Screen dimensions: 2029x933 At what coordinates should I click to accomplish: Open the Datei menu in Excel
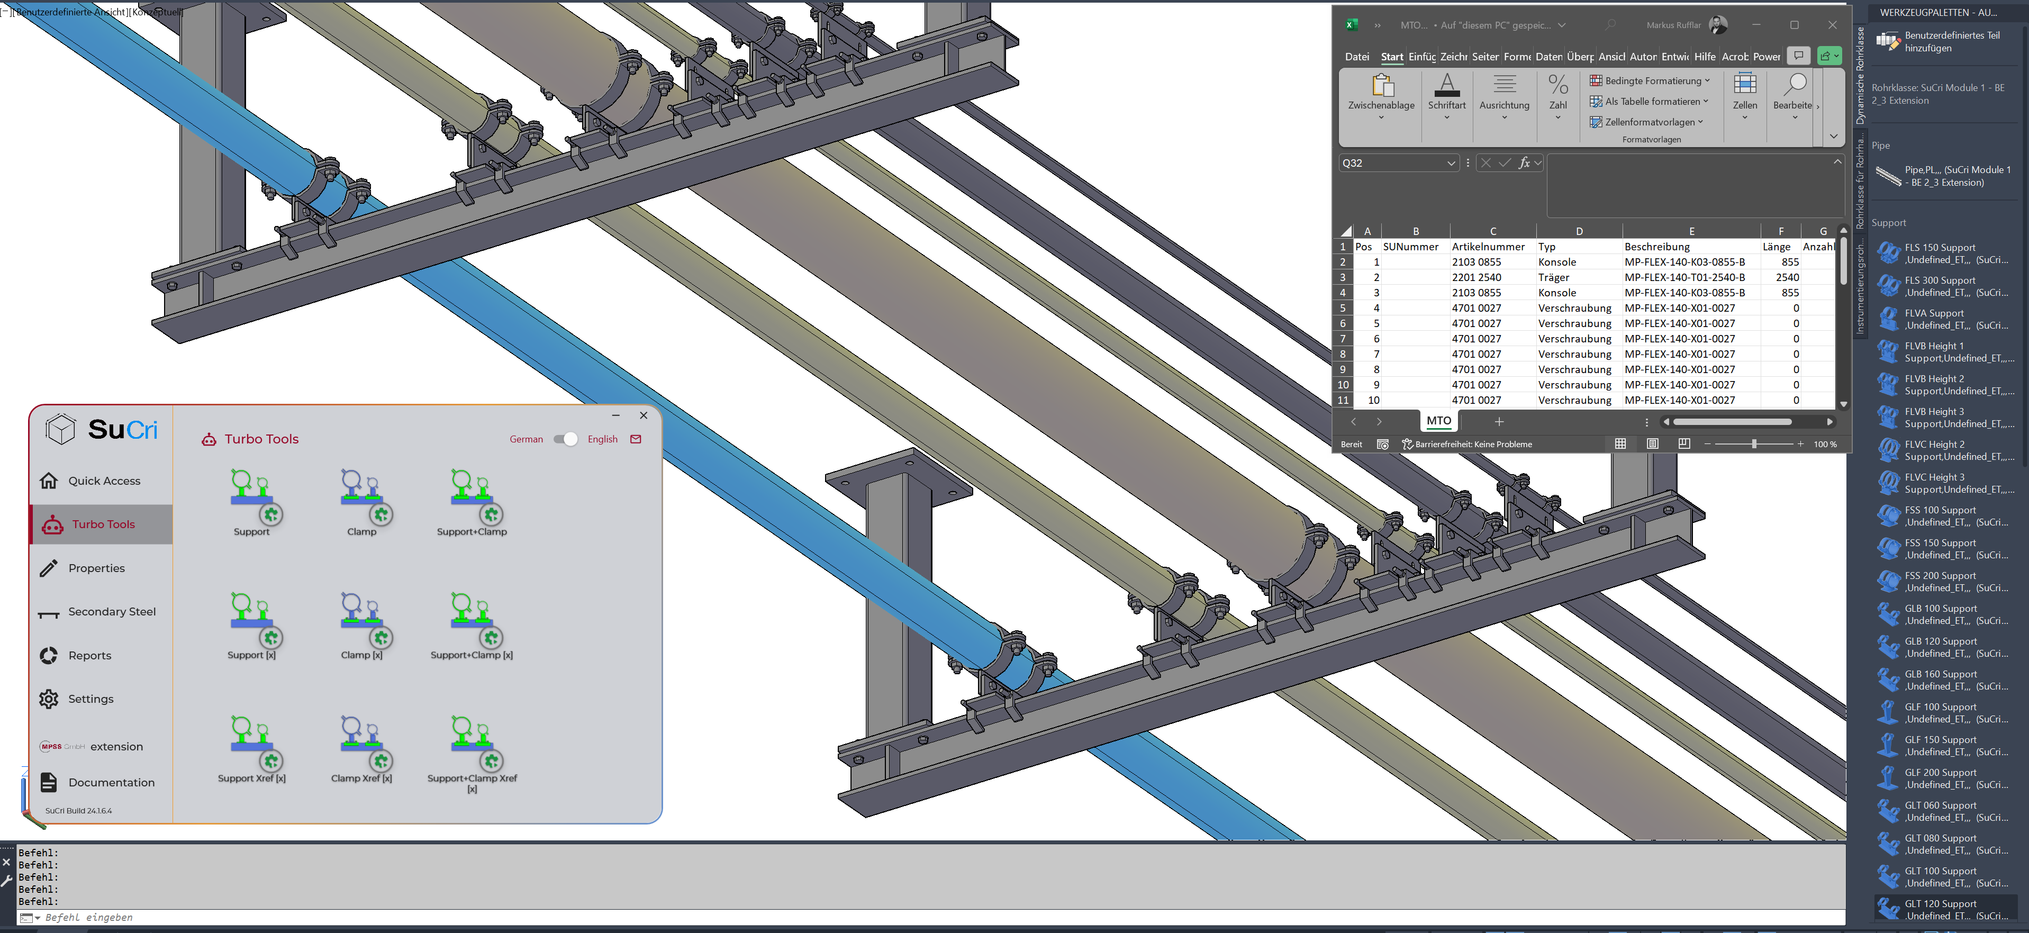point(1356,57)
